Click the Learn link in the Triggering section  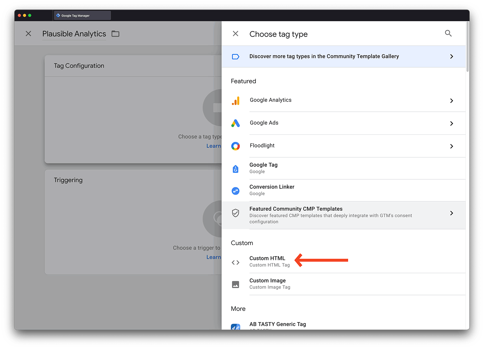[214, 257]
